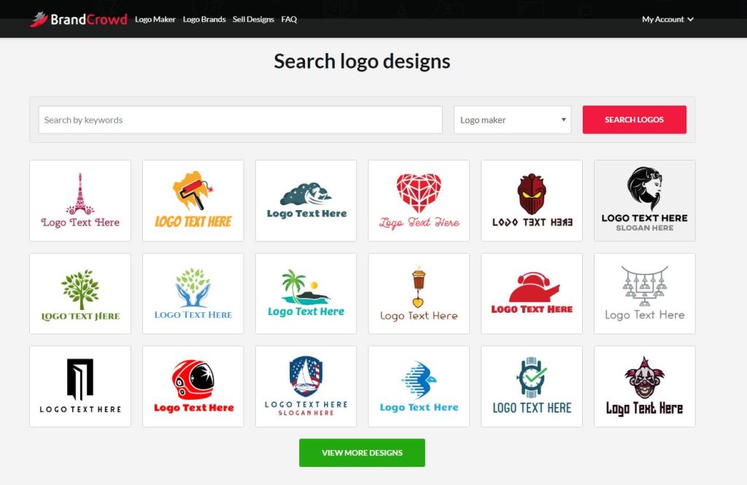747x485 pixels.
Task: Expand the My Account dropdown
Action: 667,20
